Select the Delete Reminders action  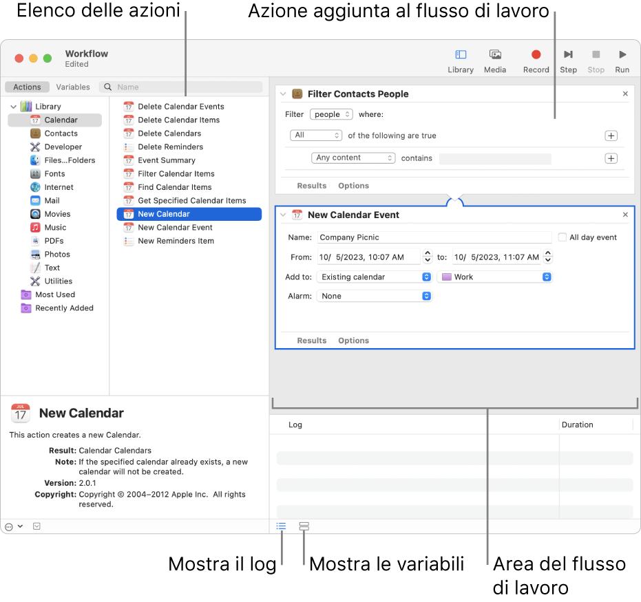[163, 147]
